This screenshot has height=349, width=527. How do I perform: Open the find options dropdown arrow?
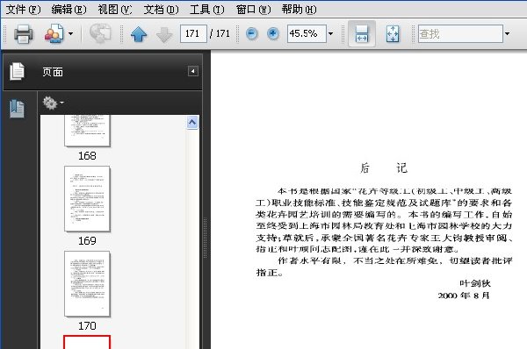point(507,33)
